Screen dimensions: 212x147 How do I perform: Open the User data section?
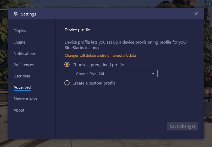pos(22,76)
